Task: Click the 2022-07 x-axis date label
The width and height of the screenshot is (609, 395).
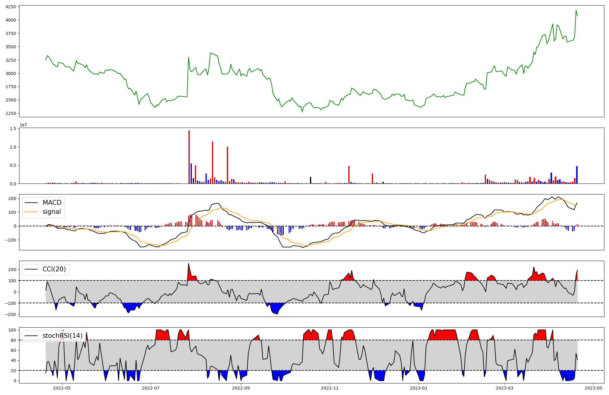Action: coord(151,388)
